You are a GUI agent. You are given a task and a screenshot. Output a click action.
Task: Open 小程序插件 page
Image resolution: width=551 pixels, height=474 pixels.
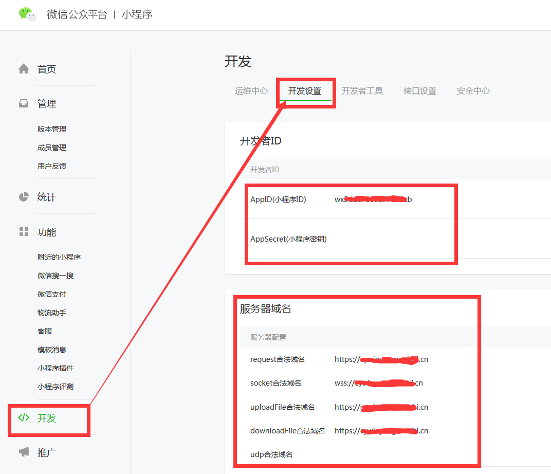56,368
